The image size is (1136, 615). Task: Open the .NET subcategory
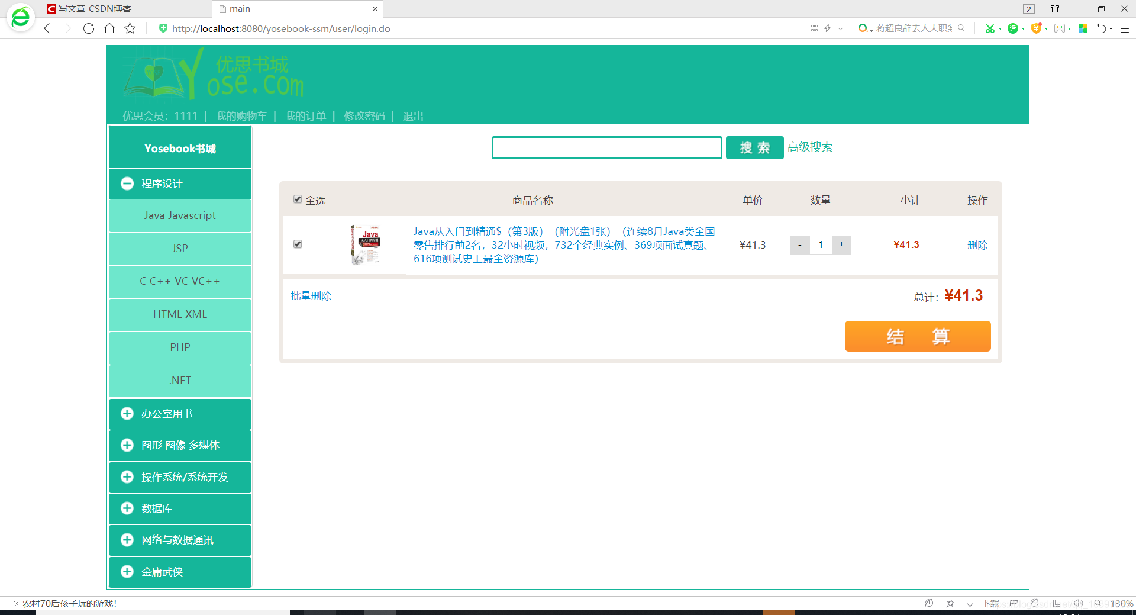(180, 381)
